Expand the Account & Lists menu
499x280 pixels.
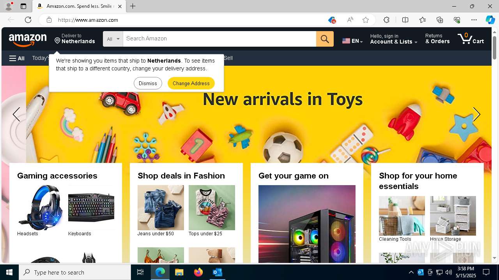(394, 39)
